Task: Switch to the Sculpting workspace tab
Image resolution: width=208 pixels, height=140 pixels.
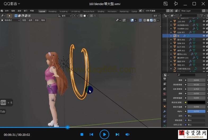Action: coord(64,12)
